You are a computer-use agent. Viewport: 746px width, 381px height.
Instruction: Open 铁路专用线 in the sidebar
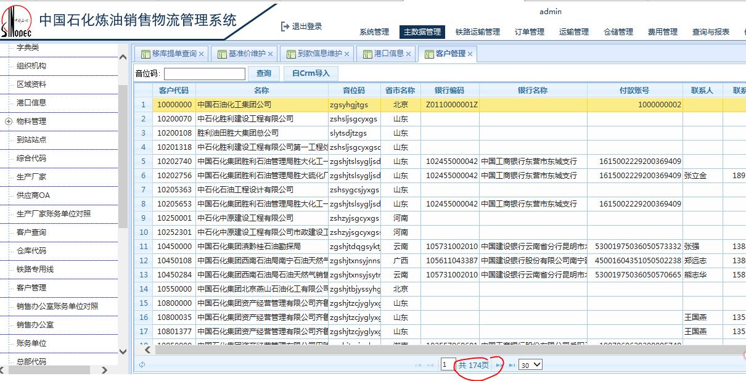[35, 269]
